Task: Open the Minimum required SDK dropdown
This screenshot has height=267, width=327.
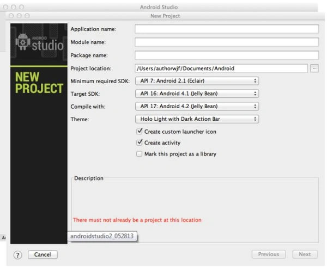Action: [197, 80]
